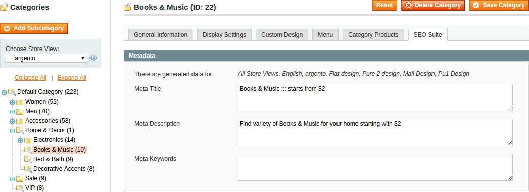The image size is (529, 192).
Task: Open the Category Products tab
Action: (x=373, y=35)
